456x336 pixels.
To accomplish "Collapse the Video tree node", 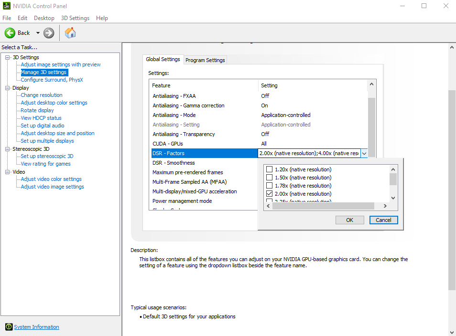I will click(x=8, y=172).
